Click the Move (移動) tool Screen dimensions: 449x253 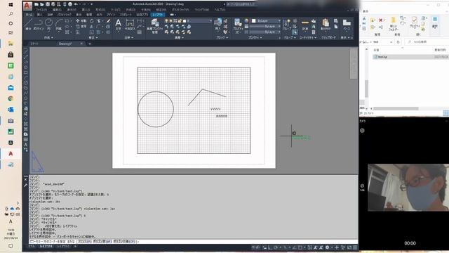pyautogui.click(x=81, y=21)
